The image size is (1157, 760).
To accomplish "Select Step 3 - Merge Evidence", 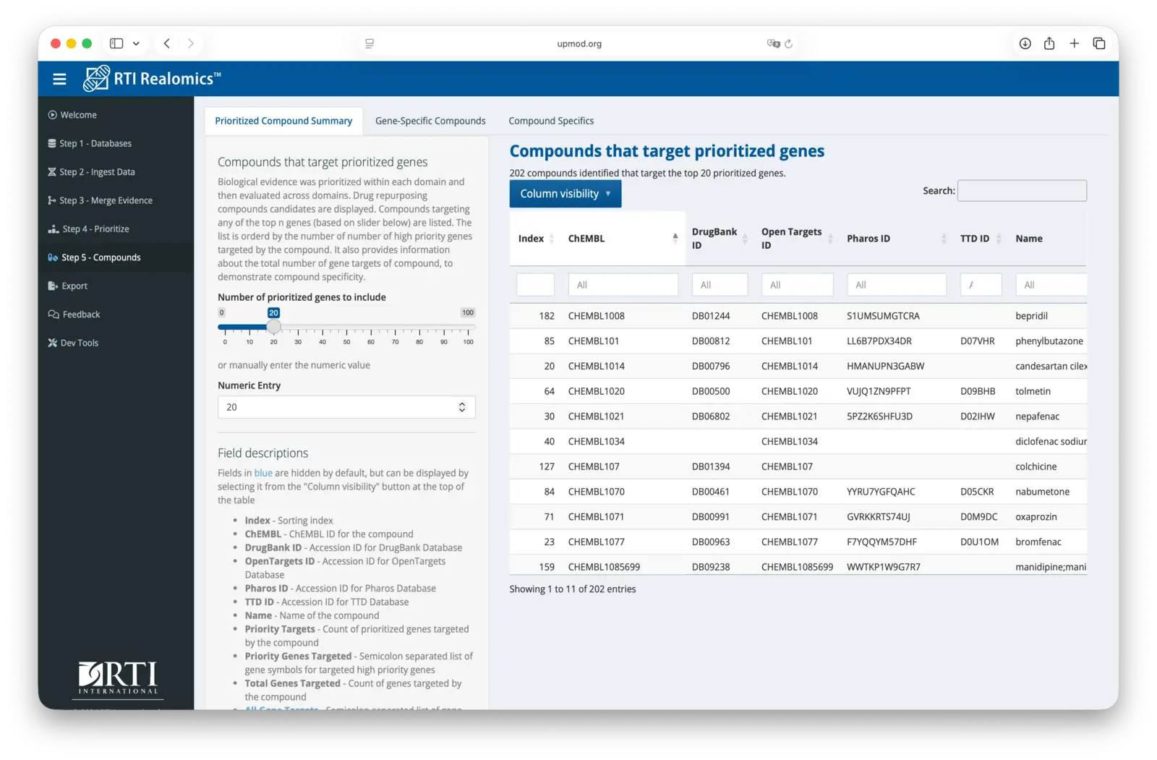I will pos(106,200).
